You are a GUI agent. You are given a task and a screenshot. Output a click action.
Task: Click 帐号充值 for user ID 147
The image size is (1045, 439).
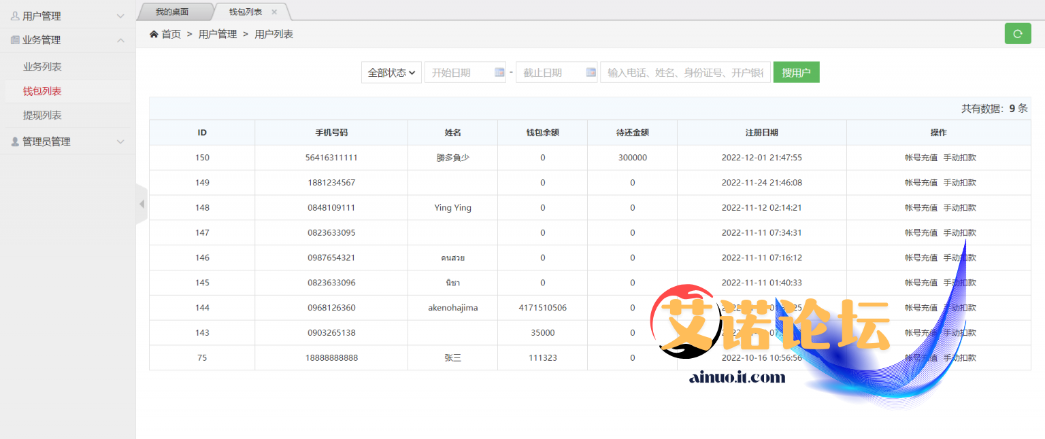(x=921, y=232)
